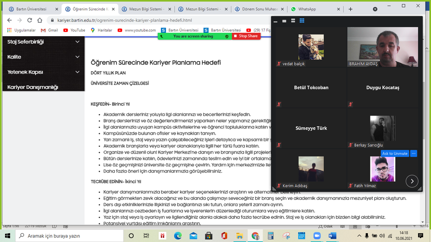
Task: Click the Windows Start button
Action: point(8,236)
